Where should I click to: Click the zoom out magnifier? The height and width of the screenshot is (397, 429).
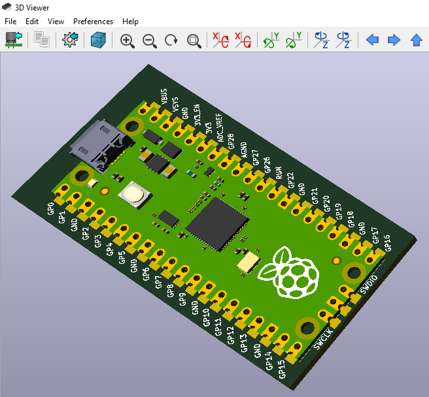tap(150, 40)
